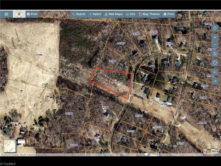Open the hamburger menu
This screenshot has width=221, height=166.
click(x=6, y=14)
